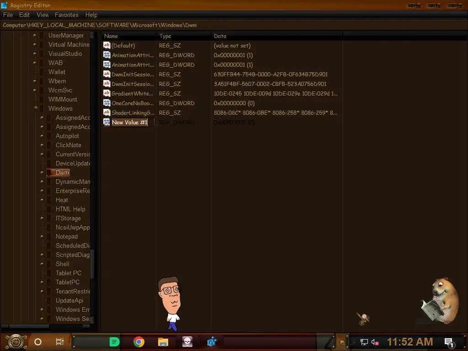Select the UpdateApi key
This screenshot has width=468, height=351.
(69, 301)
